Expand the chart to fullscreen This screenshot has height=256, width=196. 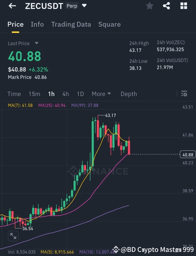click(13, 236)
